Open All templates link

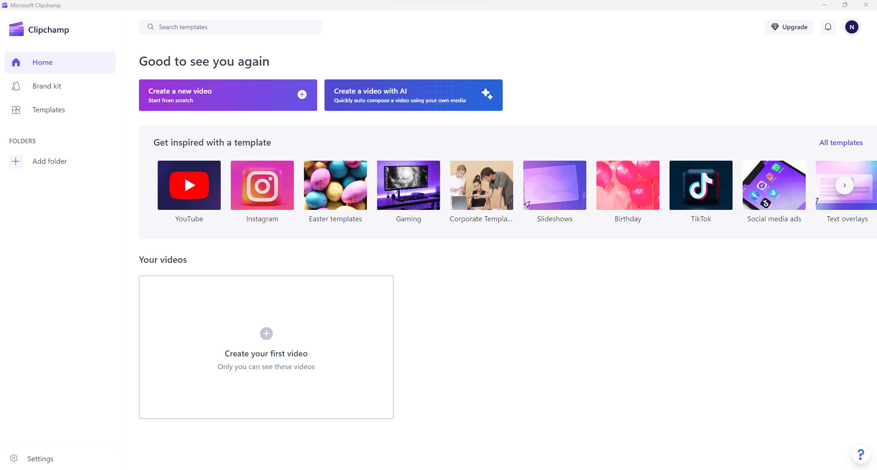pos(841,143)
